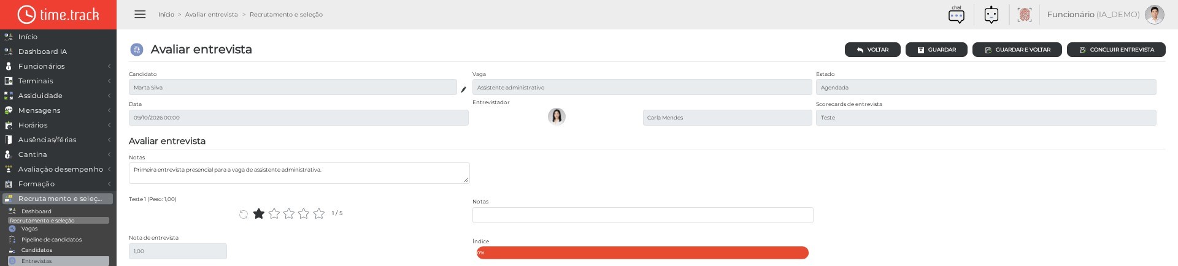This screenshot has width=1178, height=266.
Task: Click the Scorecards de entrevista field
Action: [986, 118]
